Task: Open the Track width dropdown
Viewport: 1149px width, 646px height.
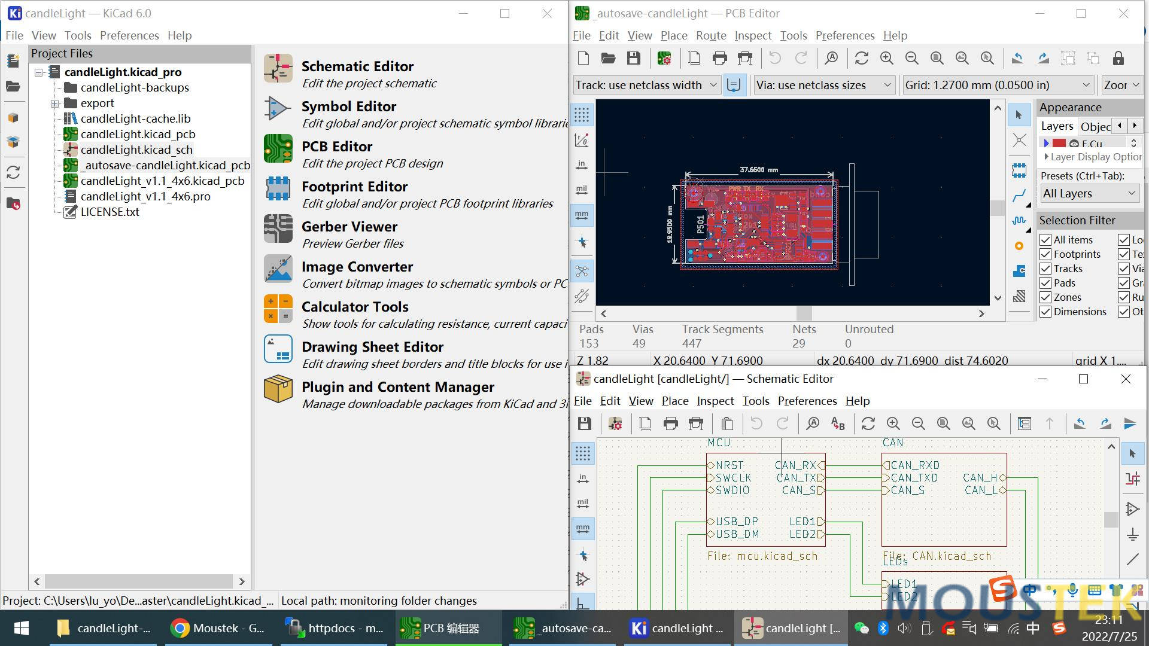Action: [x=646, y=85]
